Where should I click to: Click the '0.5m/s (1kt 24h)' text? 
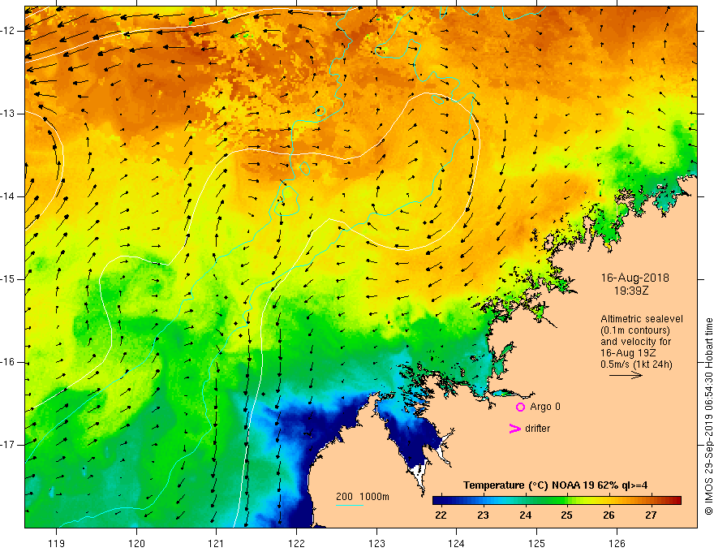pos(636,364)
